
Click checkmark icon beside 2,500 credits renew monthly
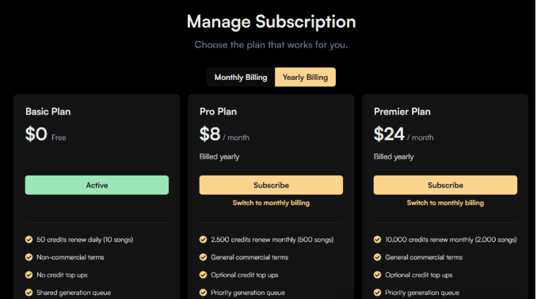pos(203,240)
